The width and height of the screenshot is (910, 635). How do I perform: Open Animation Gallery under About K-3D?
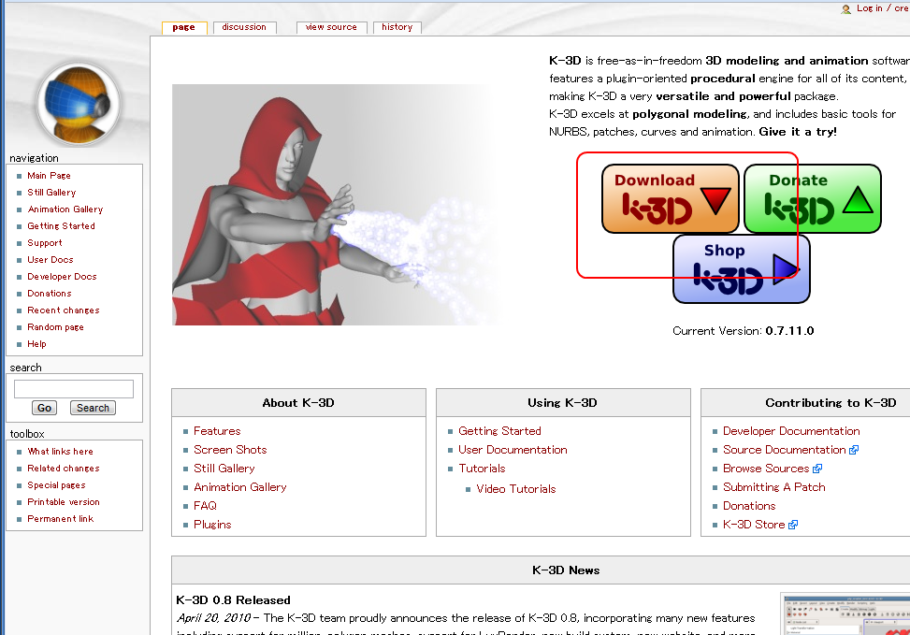240,487
